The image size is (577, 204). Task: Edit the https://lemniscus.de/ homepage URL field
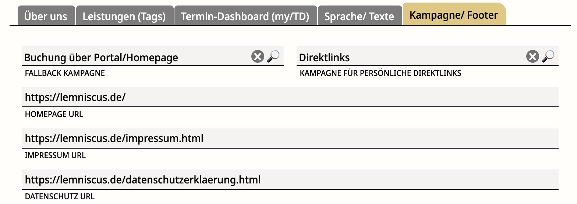[x=290, y=97]
